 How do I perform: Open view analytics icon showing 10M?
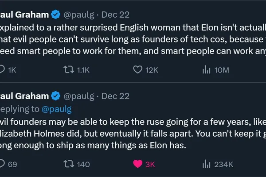pos(207,70)
